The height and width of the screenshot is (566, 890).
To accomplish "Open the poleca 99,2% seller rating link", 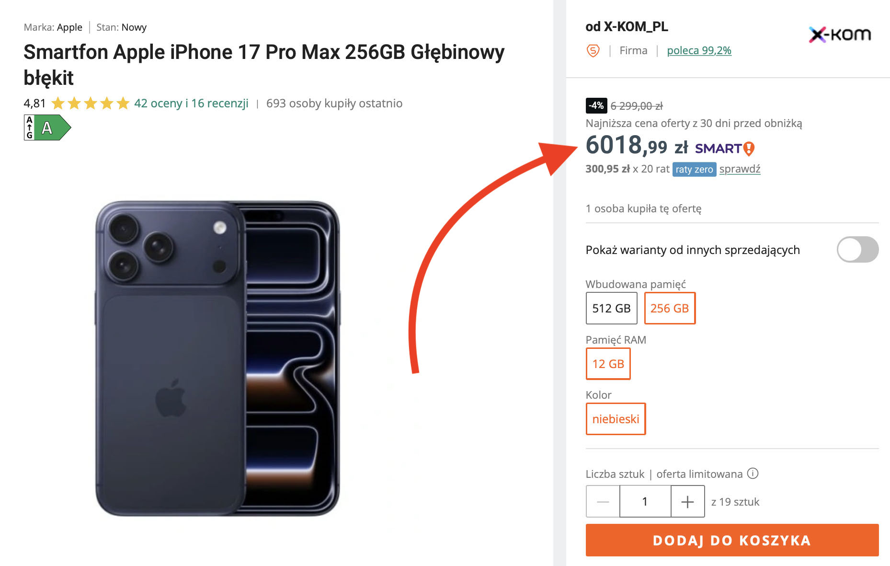I will [699, 50].
